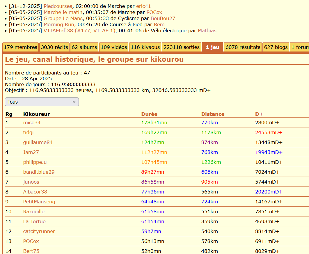Go to the '109 vidéos' tab
The height and width of the screenshot is (254, 309).
(114, 47)
